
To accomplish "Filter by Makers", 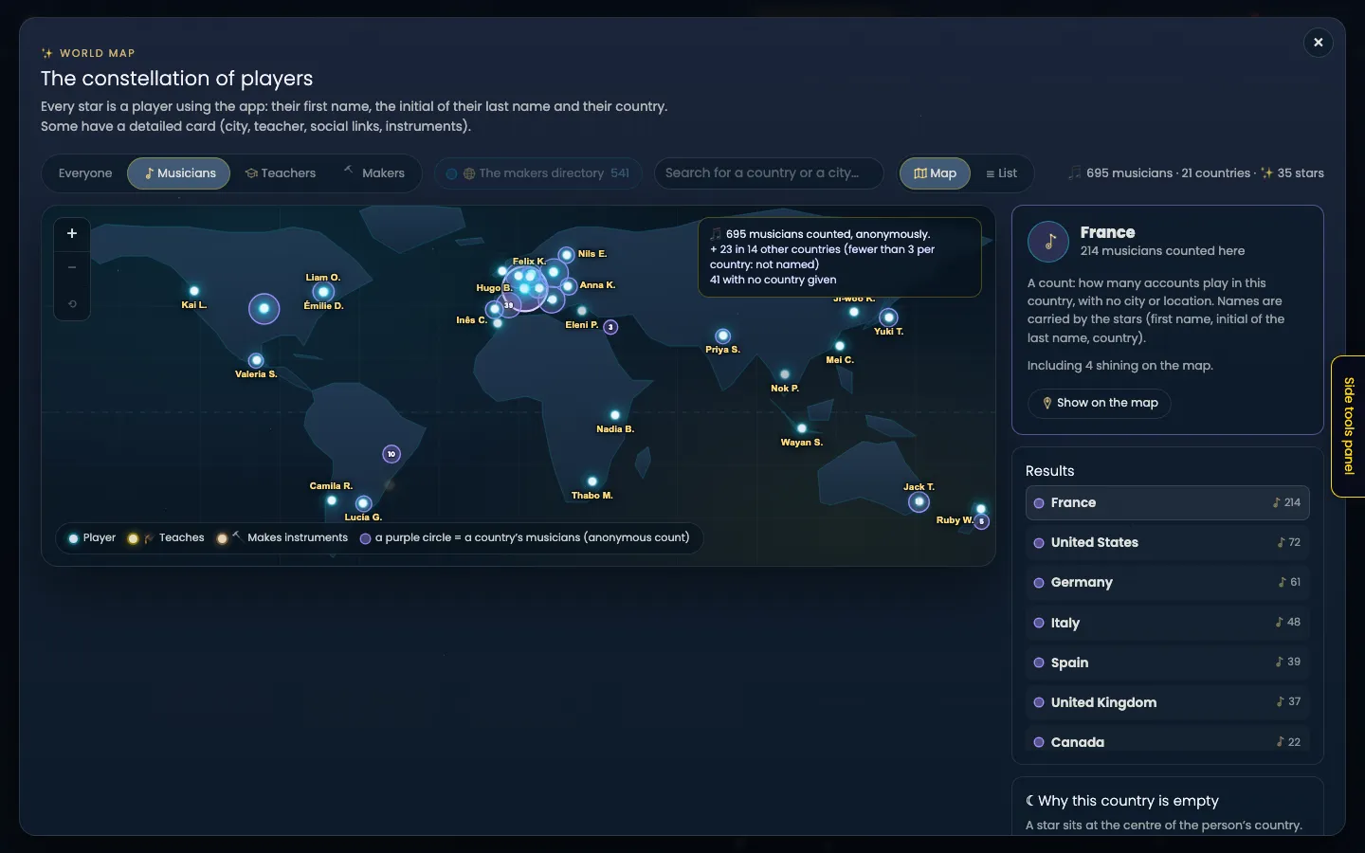I will [x=373, y=173].
